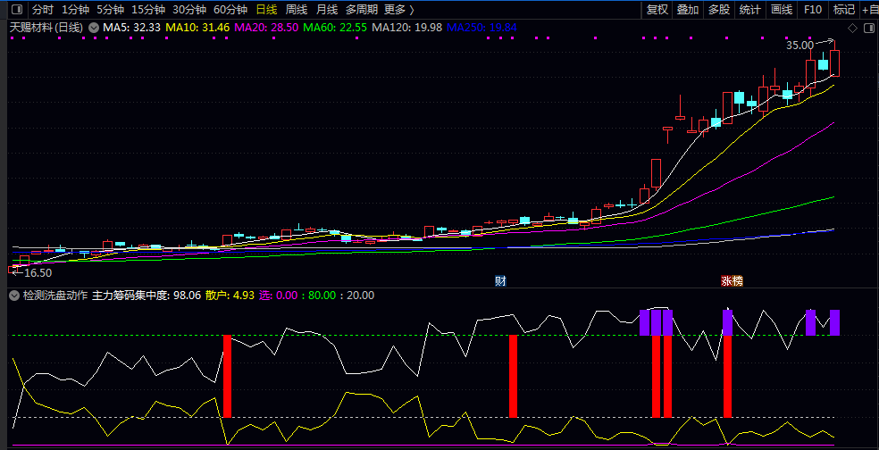
Task: Click the 标记 mark button
Action: 844,10
